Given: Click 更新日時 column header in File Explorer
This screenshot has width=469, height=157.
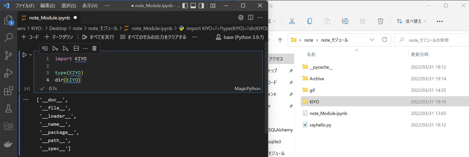Looking at the screenshot, I should pos(419,54).
